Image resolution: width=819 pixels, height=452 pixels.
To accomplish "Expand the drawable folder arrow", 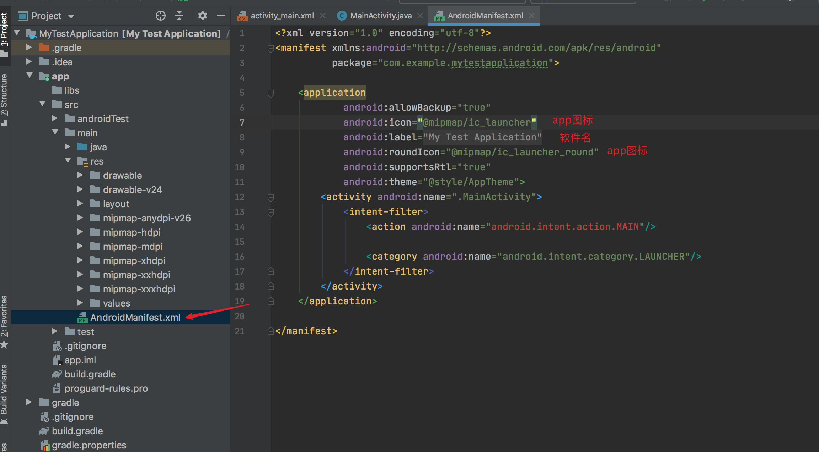I will pos(80,175).
